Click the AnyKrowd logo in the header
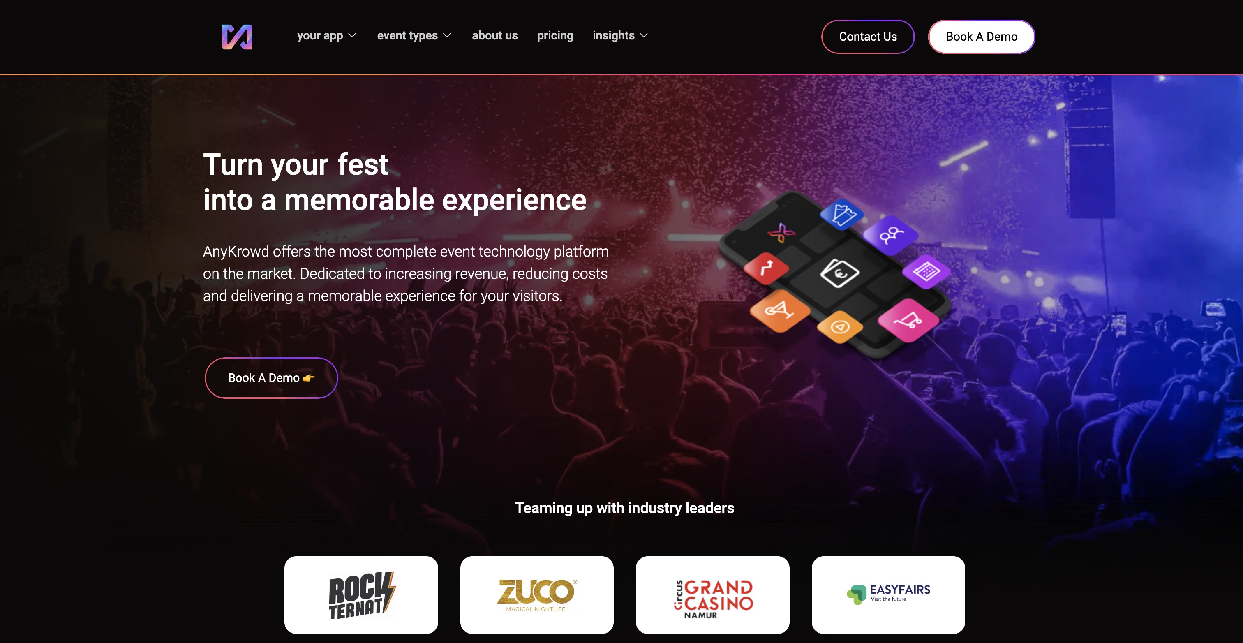Viewport: 1243px width, 643px height. 237,37
